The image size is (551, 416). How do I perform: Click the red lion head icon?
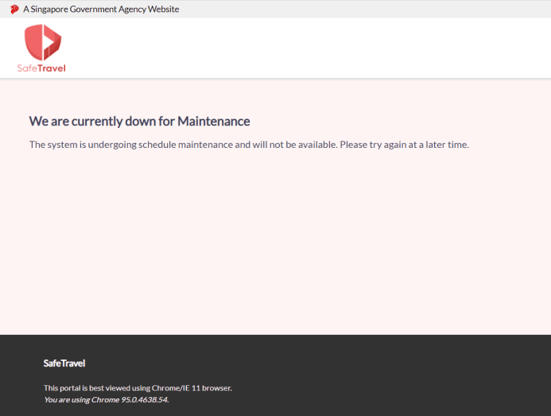coord(14,10)
